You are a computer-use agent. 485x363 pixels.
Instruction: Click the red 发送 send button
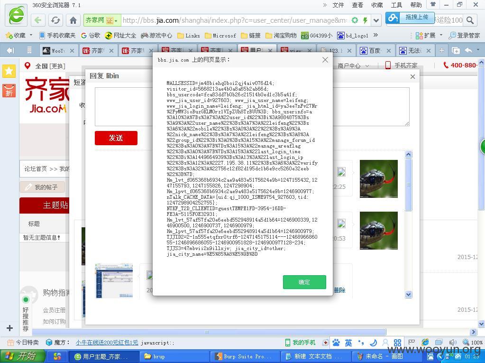click(x=116, y=138)
